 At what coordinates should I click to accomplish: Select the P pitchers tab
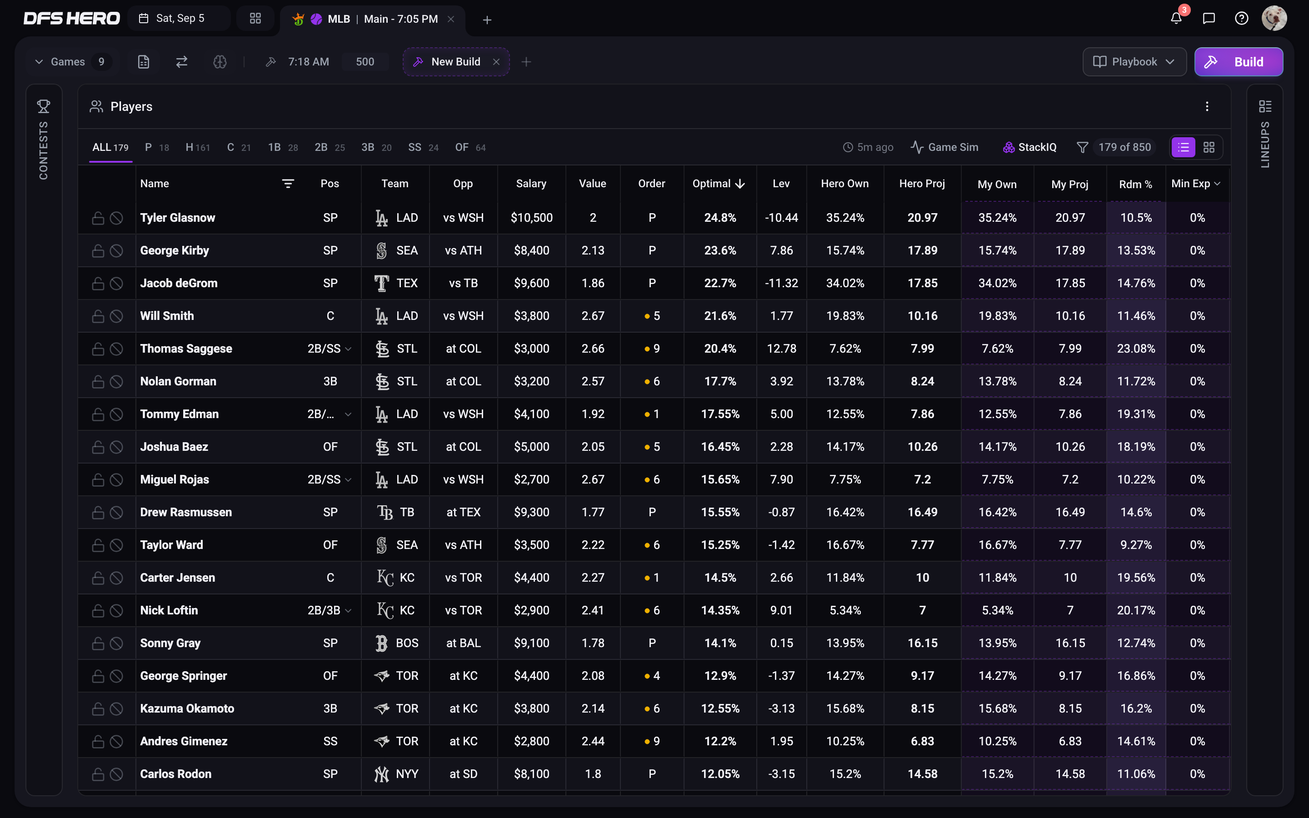(x=157, y=147)
